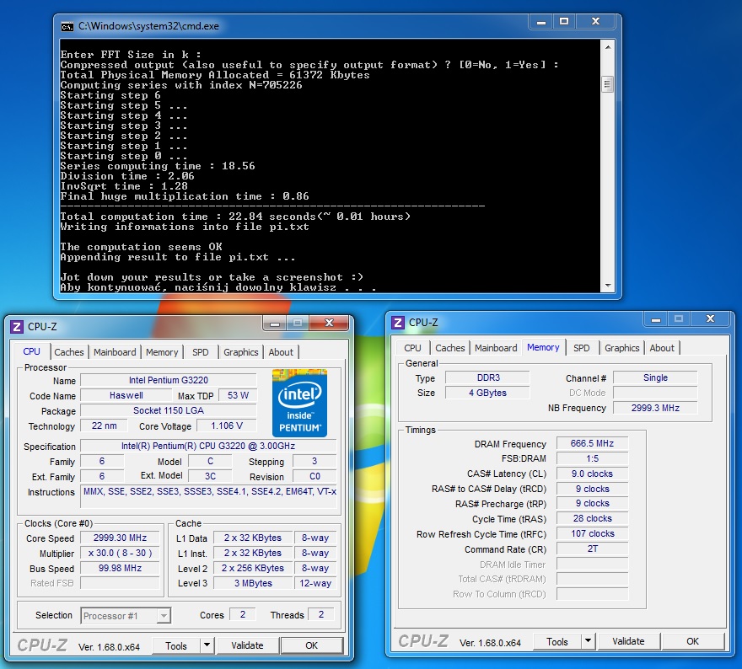Image resolution: width=742 pixels, height=669 pixels.
Task: Click Tools button in left CPU-Z window
Action: click(176, 645)
